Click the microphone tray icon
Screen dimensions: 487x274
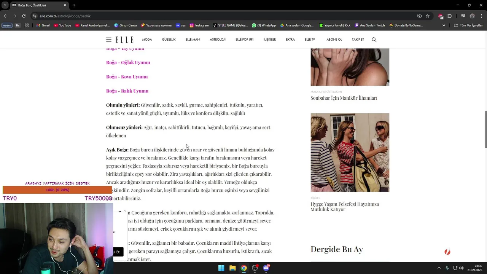coord(447,268)
